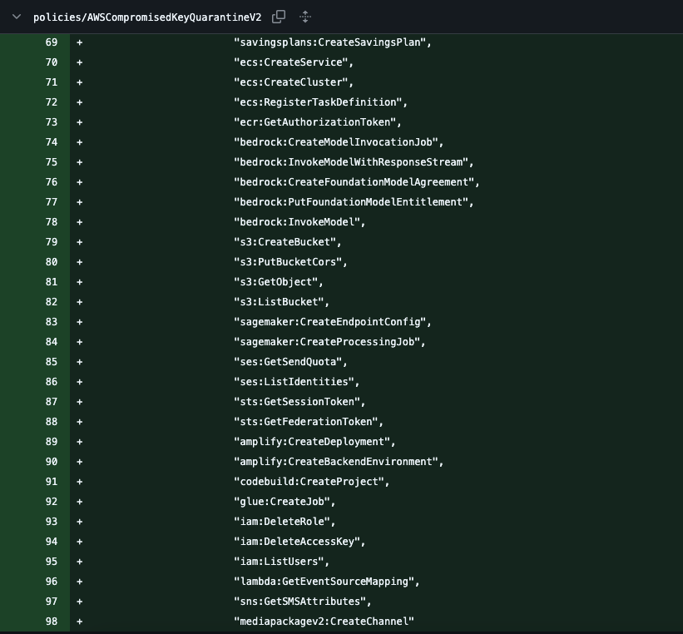Image resolution: width=683 pixels, height=634 pixels.
Task: Click "iam:DeleteRole" line
Action: pos(285,522)
